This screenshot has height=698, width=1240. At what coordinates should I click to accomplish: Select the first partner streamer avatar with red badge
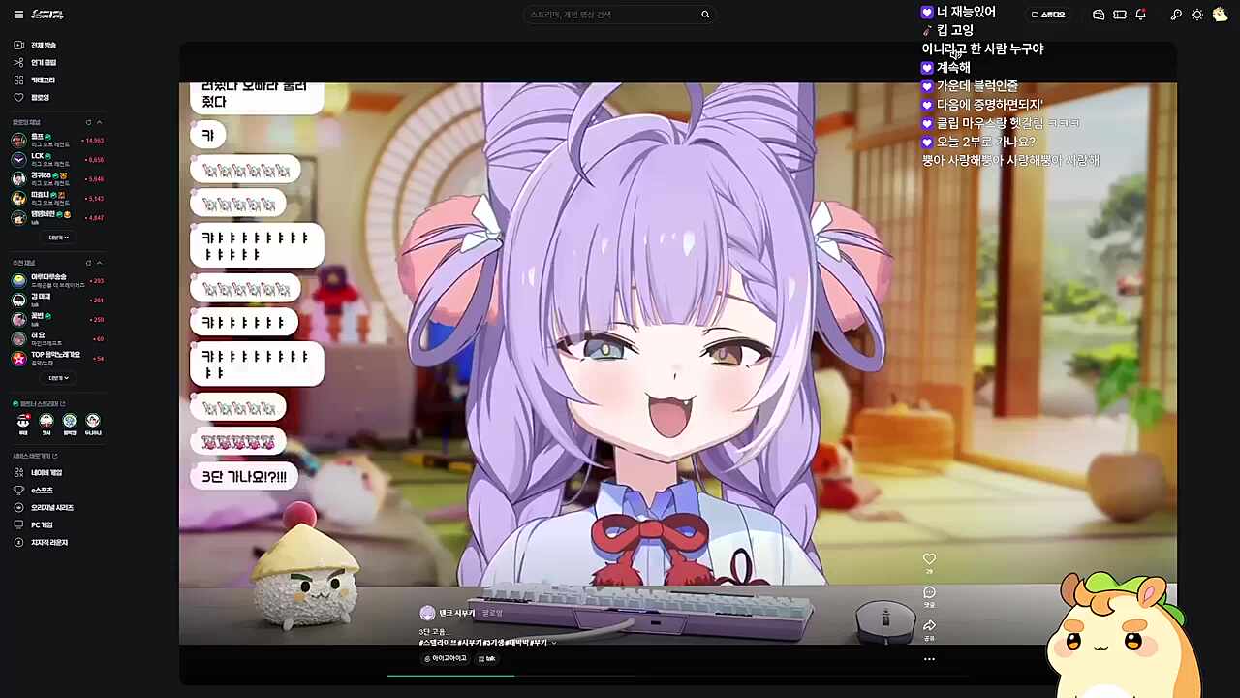pos(23,421)
